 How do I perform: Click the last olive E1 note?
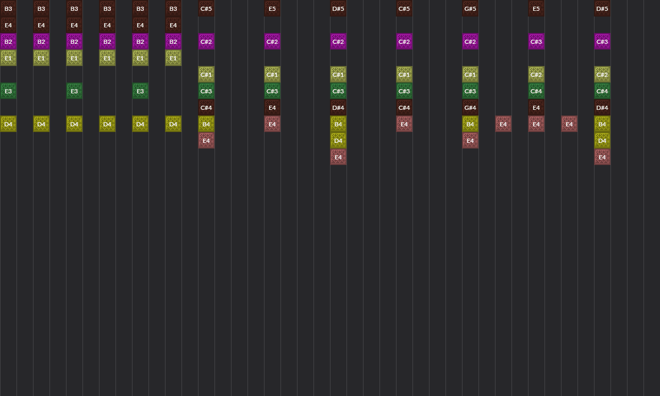point(173,58)
